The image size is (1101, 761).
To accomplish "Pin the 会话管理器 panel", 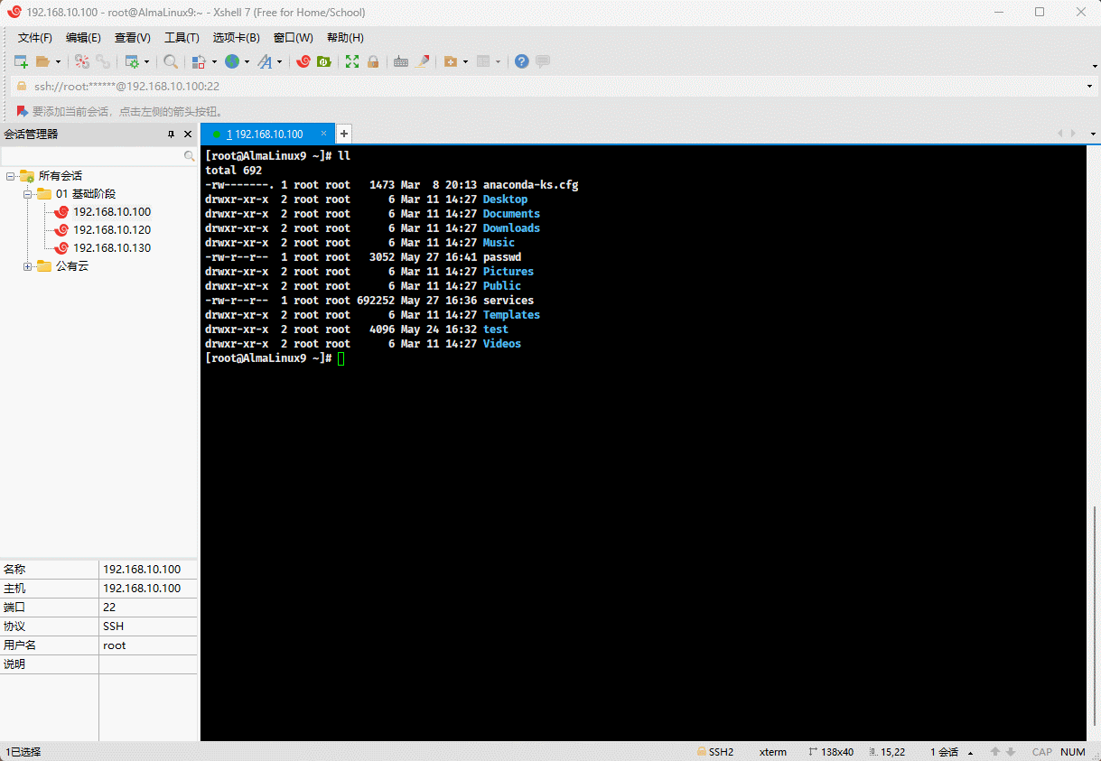I will coord(171,134).
